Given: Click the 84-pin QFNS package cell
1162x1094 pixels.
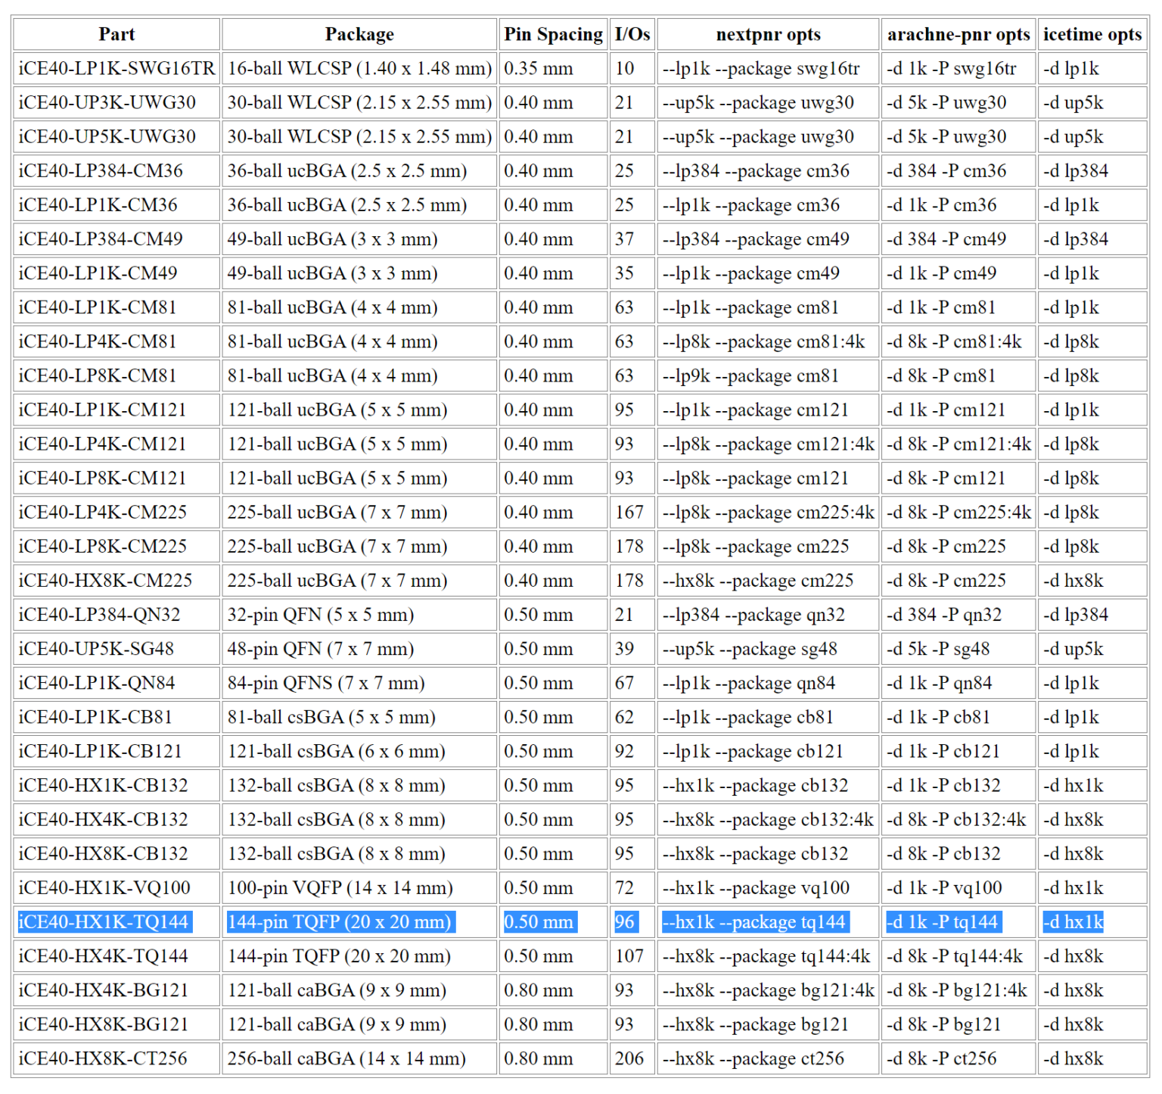Looking at the screenshot, I should [325, 683].
